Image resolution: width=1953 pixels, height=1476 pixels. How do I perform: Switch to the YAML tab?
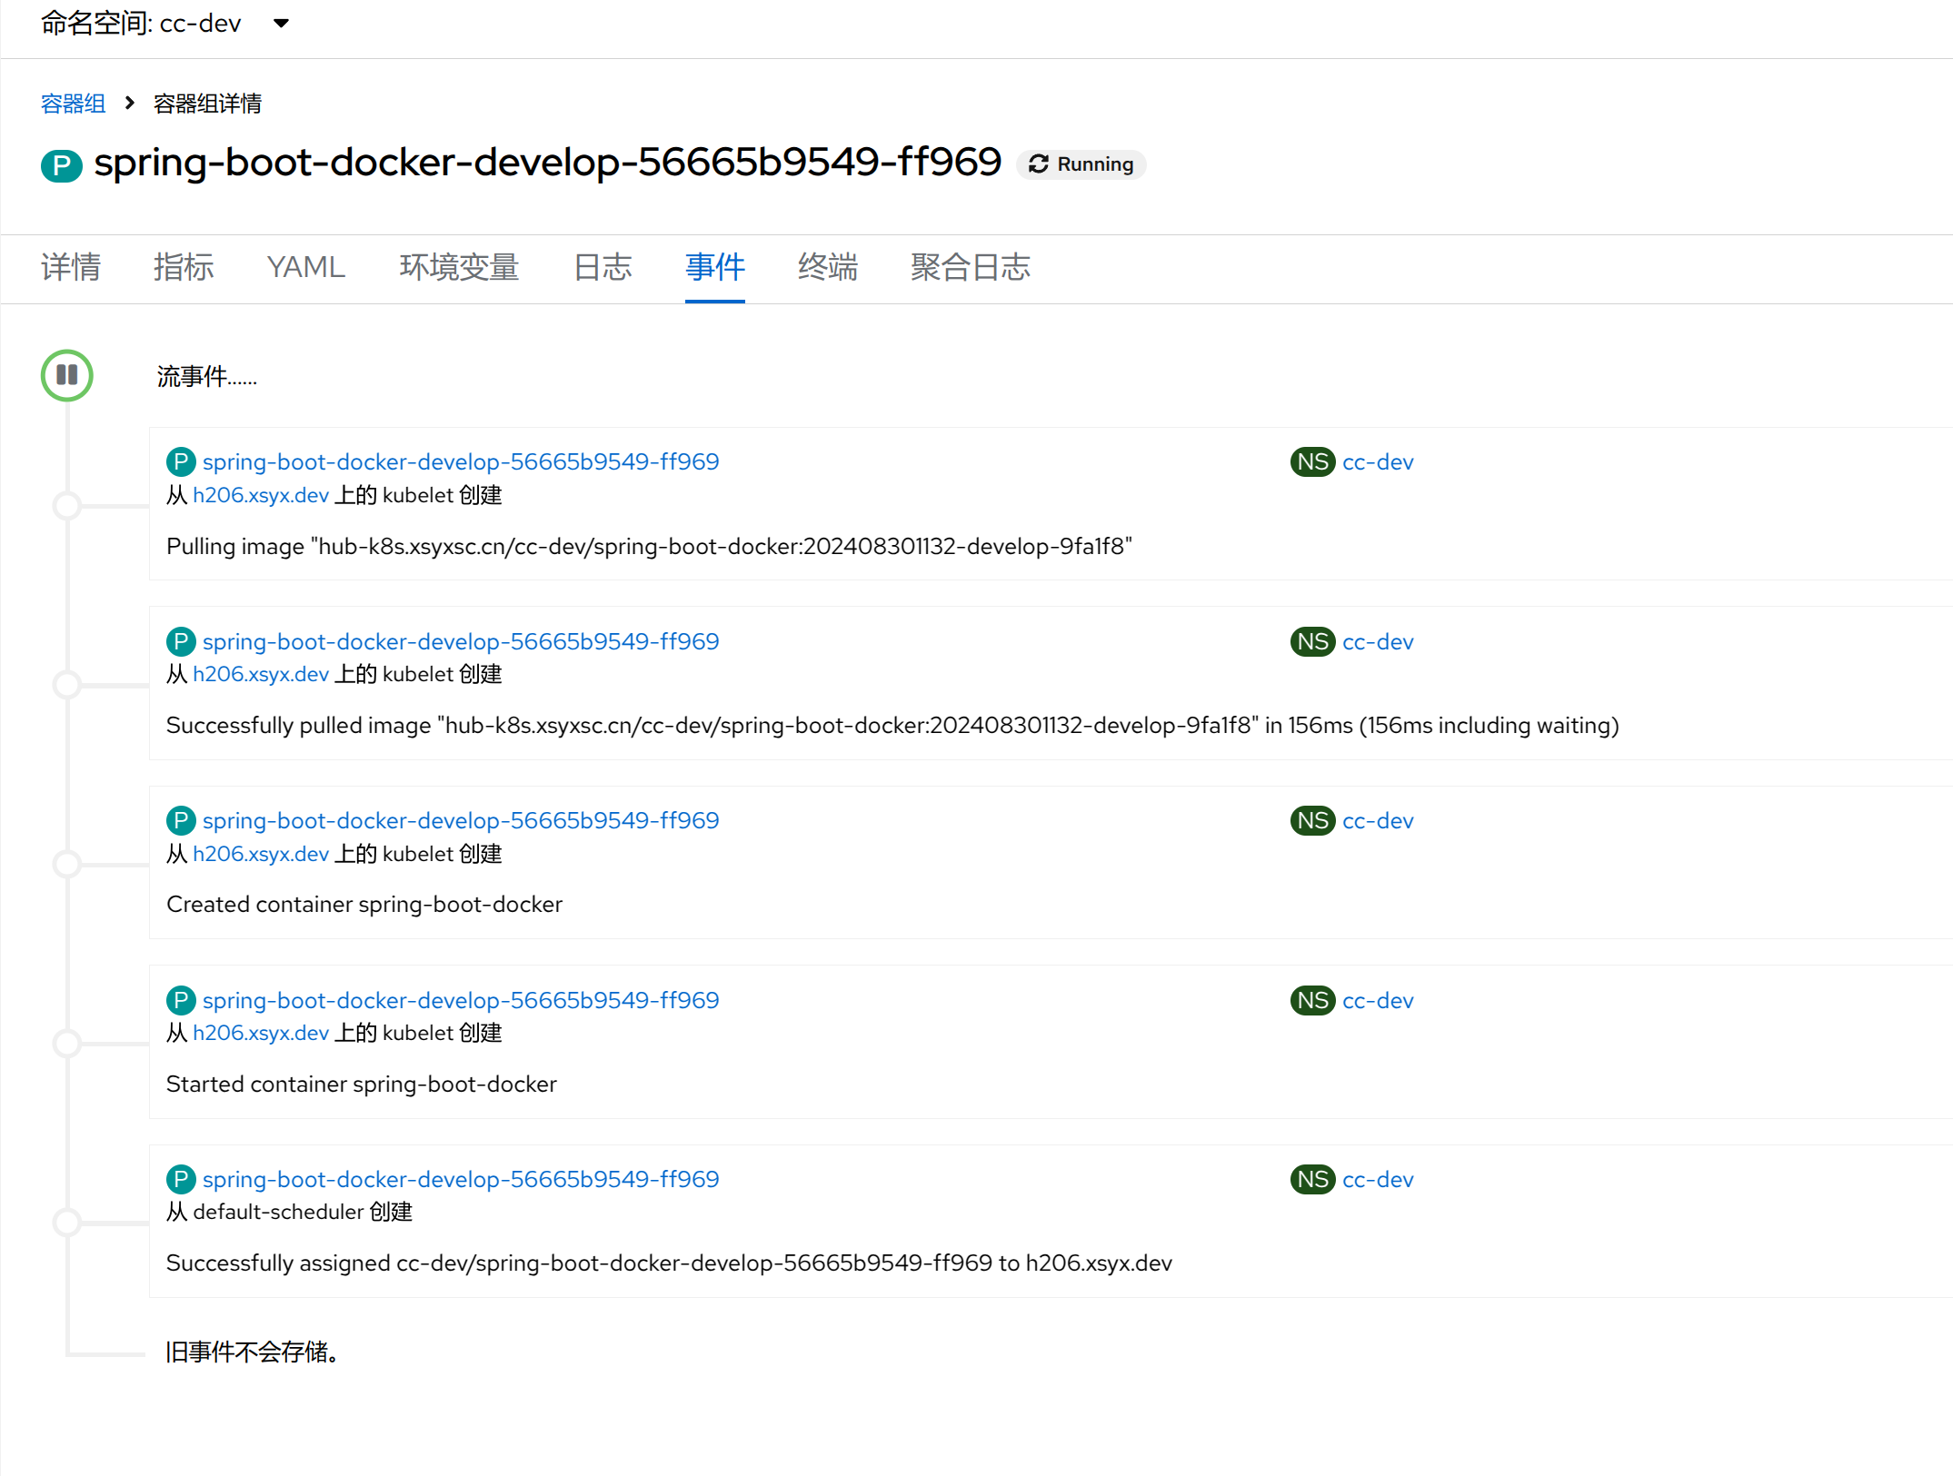pos(305,267)
